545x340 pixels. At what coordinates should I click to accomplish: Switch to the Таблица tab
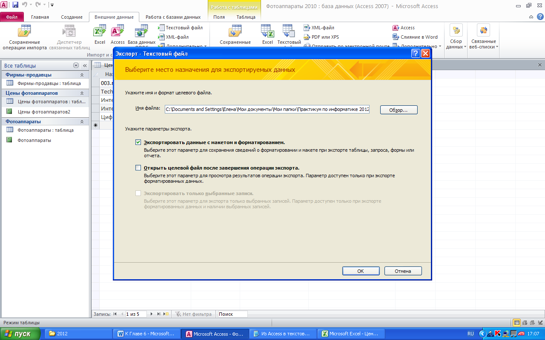pos(246,17)
